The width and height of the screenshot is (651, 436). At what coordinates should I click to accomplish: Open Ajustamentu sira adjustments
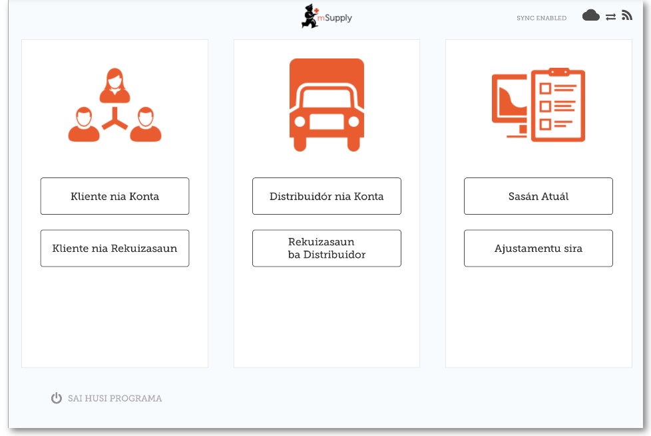click(x=538, y=249)
